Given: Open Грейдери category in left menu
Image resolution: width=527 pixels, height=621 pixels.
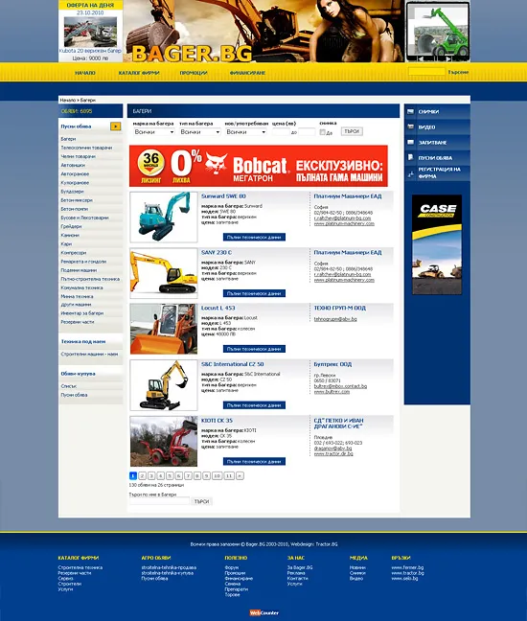Looking at the screenshot, I should pyautogui.click(x=71, y=226).
